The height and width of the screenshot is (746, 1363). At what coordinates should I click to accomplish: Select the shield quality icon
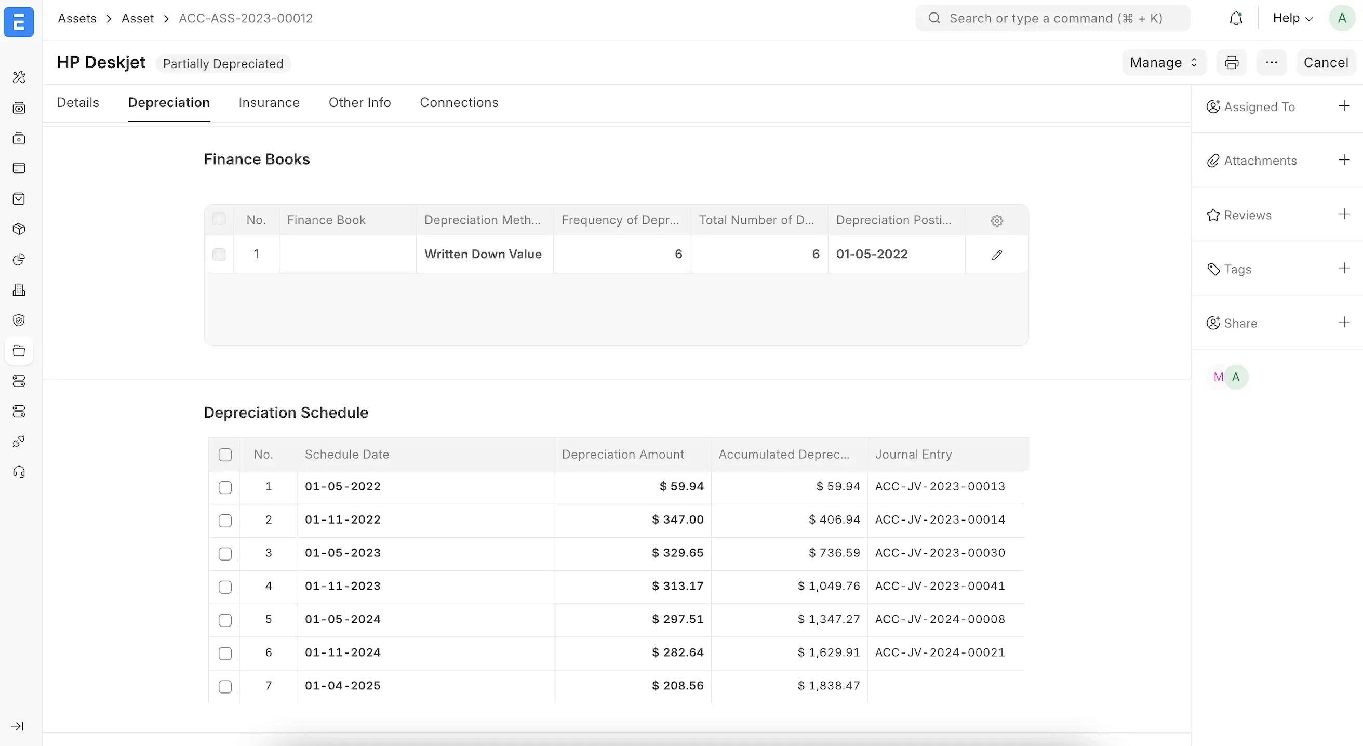click(x=19, y=319)
